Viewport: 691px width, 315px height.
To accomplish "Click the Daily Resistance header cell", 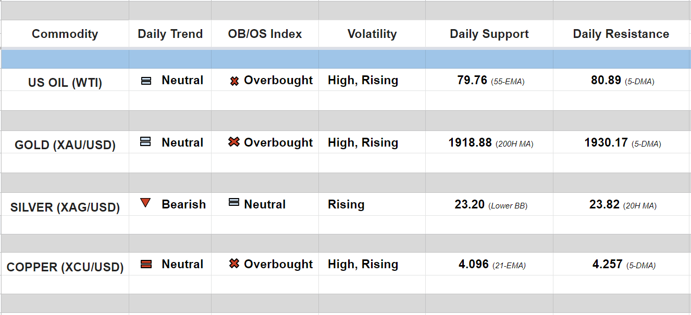I will pos(621,34).
